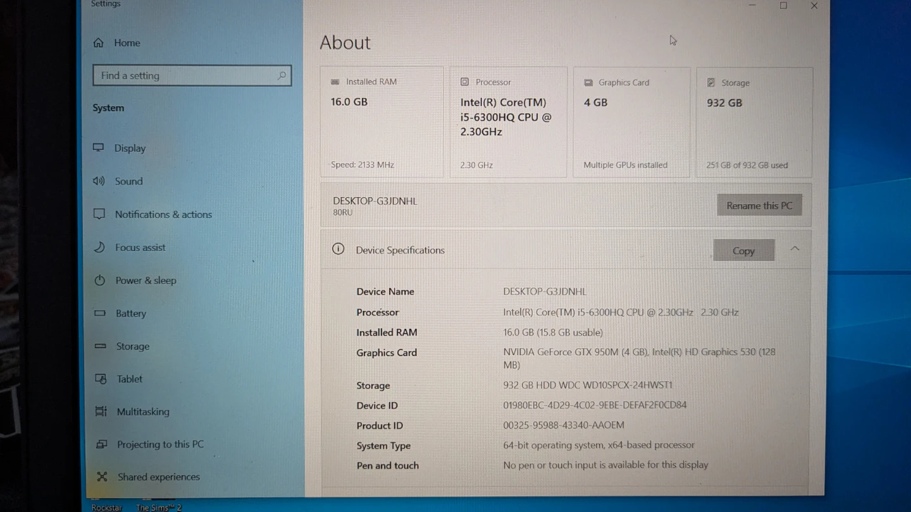Click the Tablet icon in sidebar
This screenshot has width=911, height=512.
[x=101, y=379]
